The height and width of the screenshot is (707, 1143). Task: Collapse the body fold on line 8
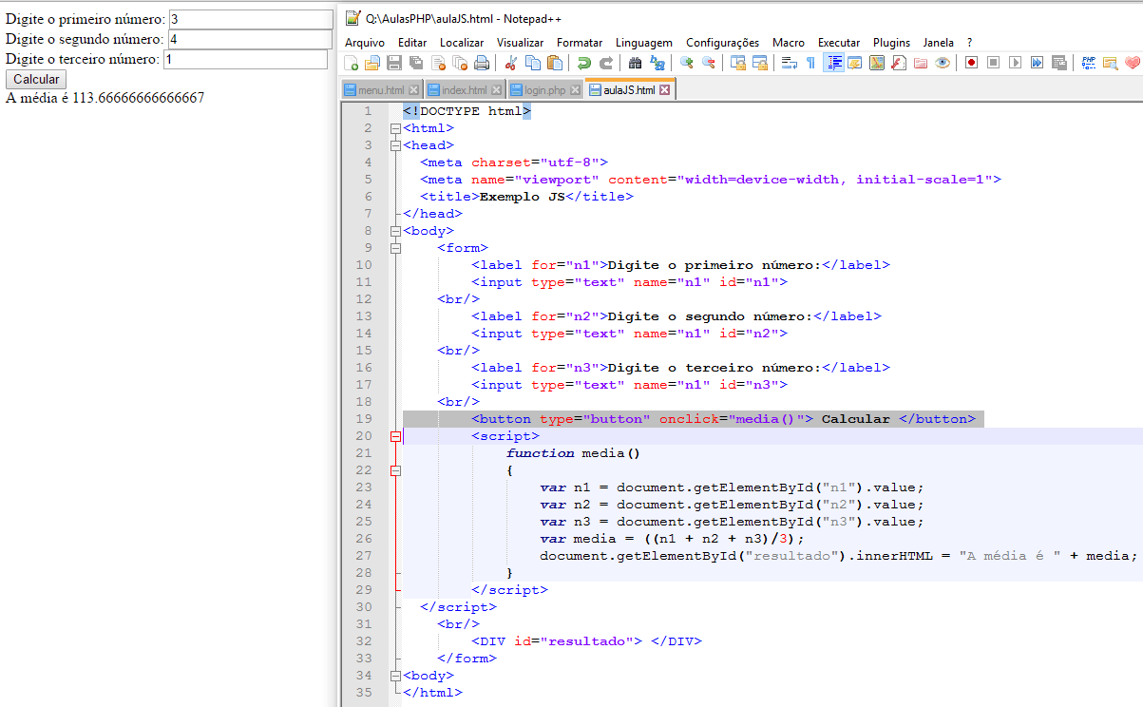(x=395, y=231)
